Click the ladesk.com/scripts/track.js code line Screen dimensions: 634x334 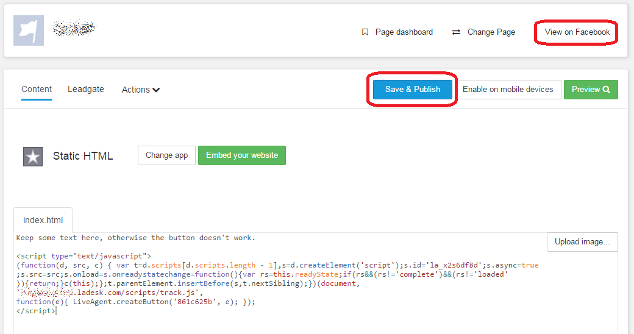pyautogui.click(x=110, y=293)
